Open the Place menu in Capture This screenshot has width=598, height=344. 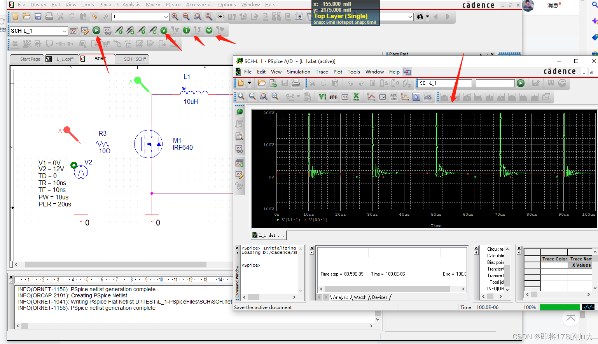[105, 5]
